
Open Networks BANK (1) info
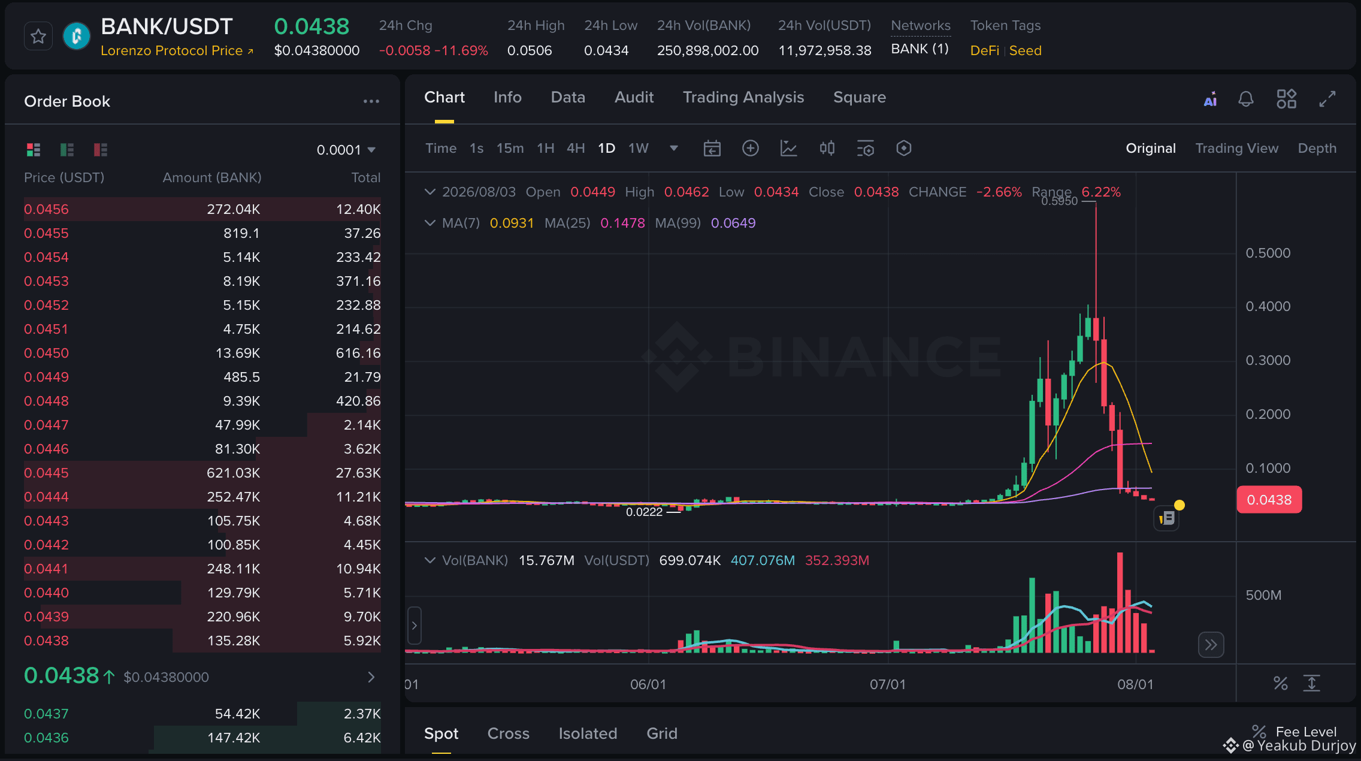coord(920,49)
